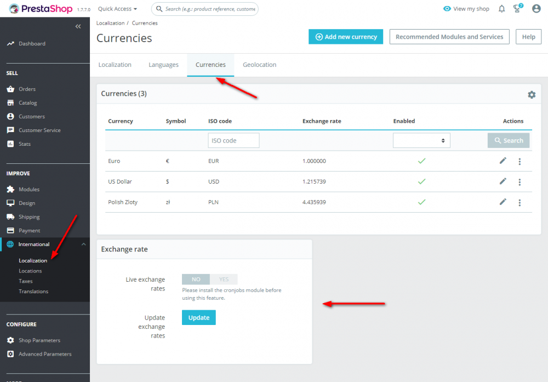
Task: Click Add new currency button
Action: [346, 37]
